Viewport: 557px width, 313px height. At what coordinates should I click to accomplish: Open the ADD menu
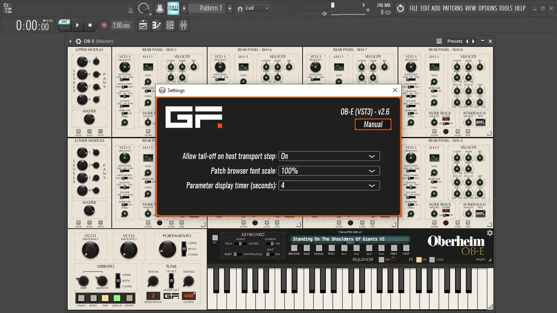[x=436, y=8]
